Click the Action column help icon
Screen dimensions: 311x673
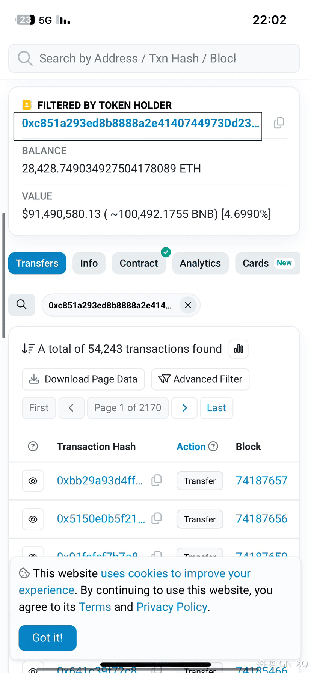click(x=213, y=446)
